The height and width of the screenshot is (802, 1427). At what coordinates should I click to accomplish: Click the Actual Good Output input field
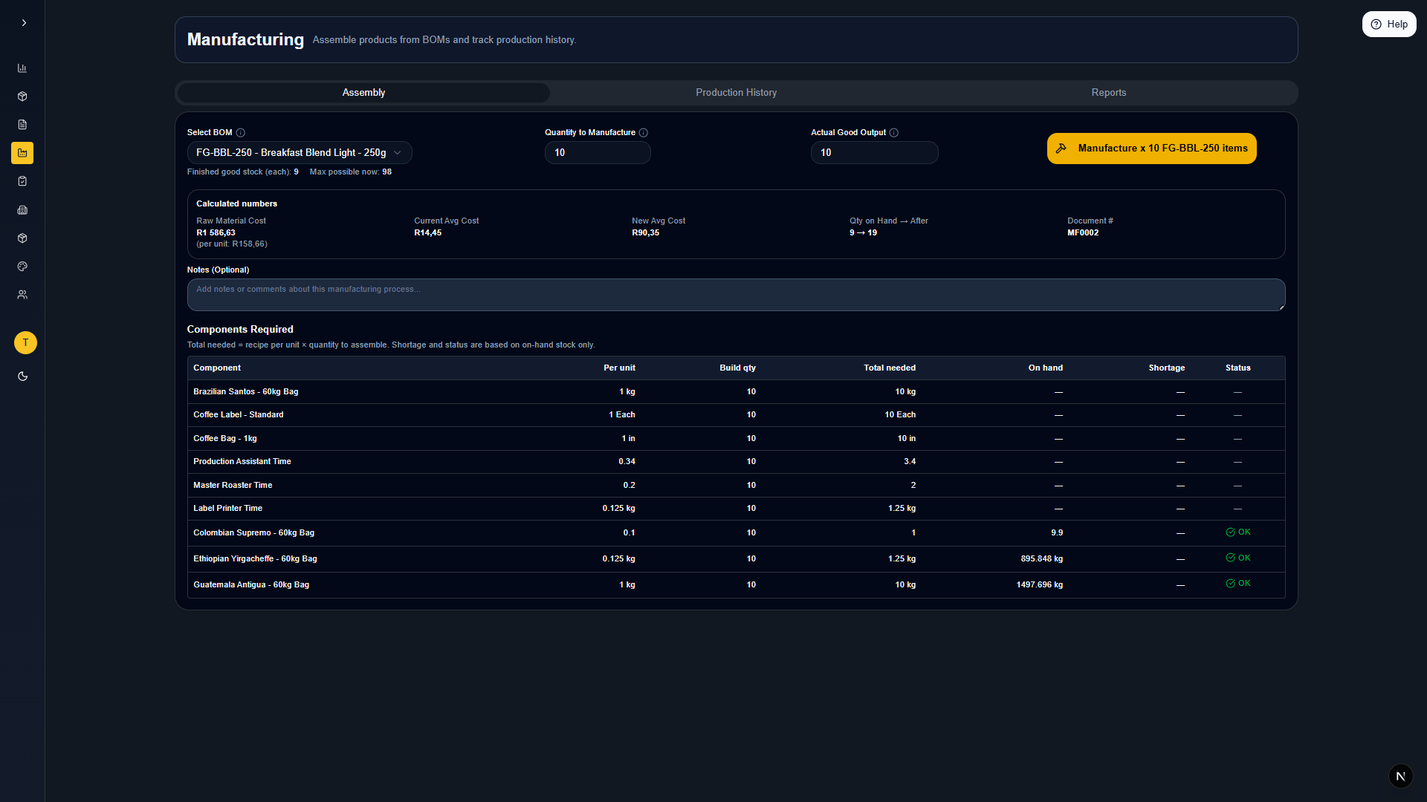[x=873, y=153]
